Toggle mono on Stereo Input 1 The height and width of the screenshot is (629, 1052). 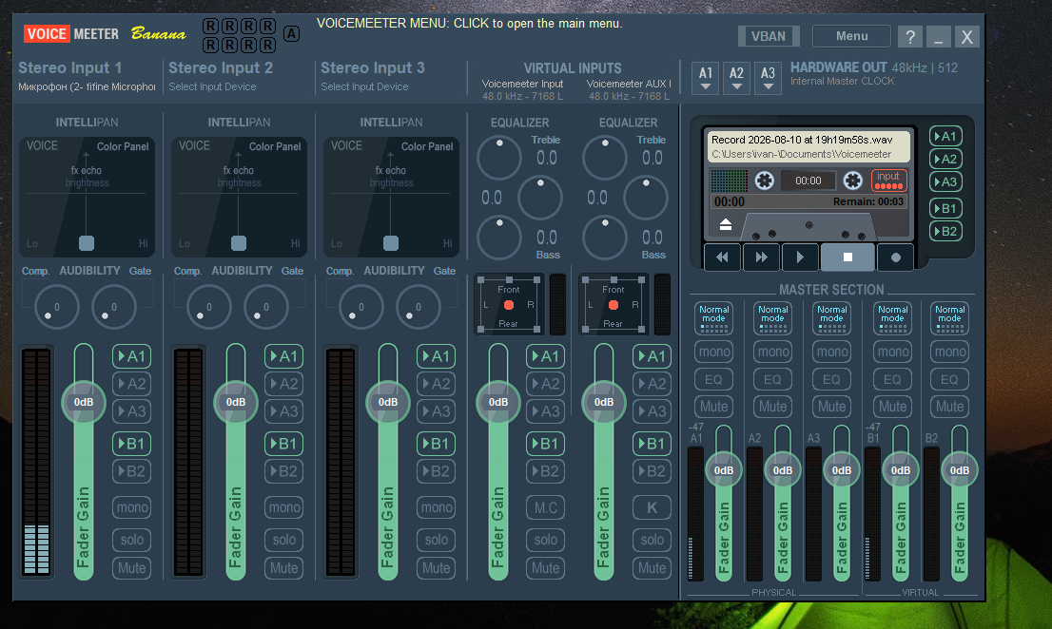click(131, 507)
